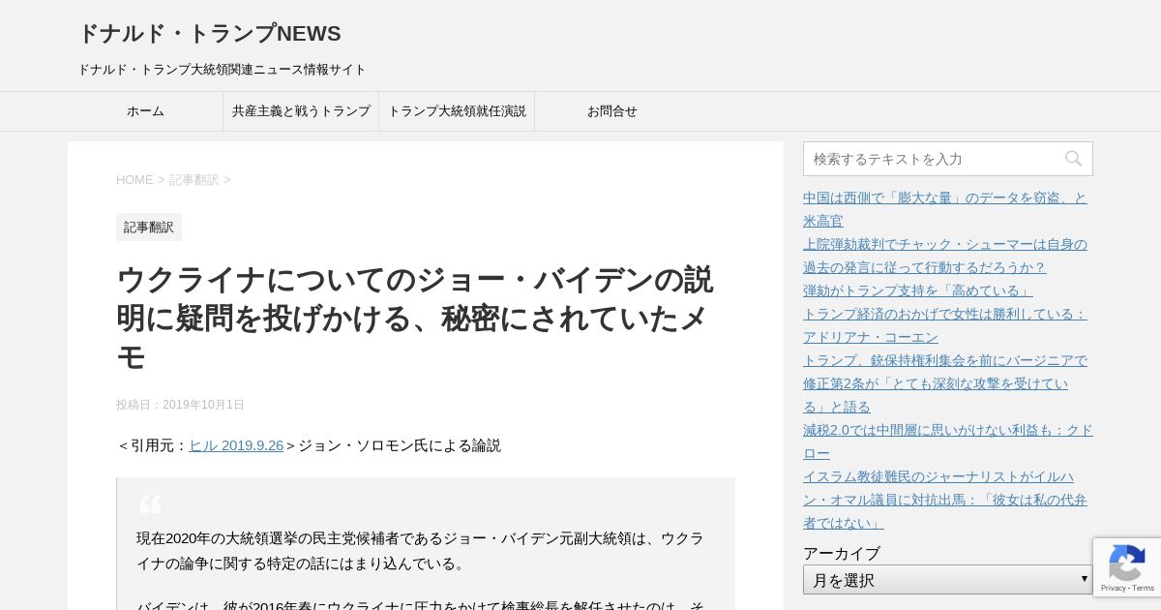Click the article headline about ジョー・バイデン
1161x610 pixels.
point(414,319)
